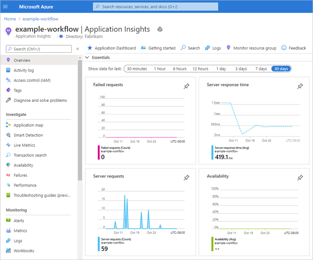This screenshot has width=313, height=260.
Task: Click the Smart Detection icon
Action: [x=8, y=135]
